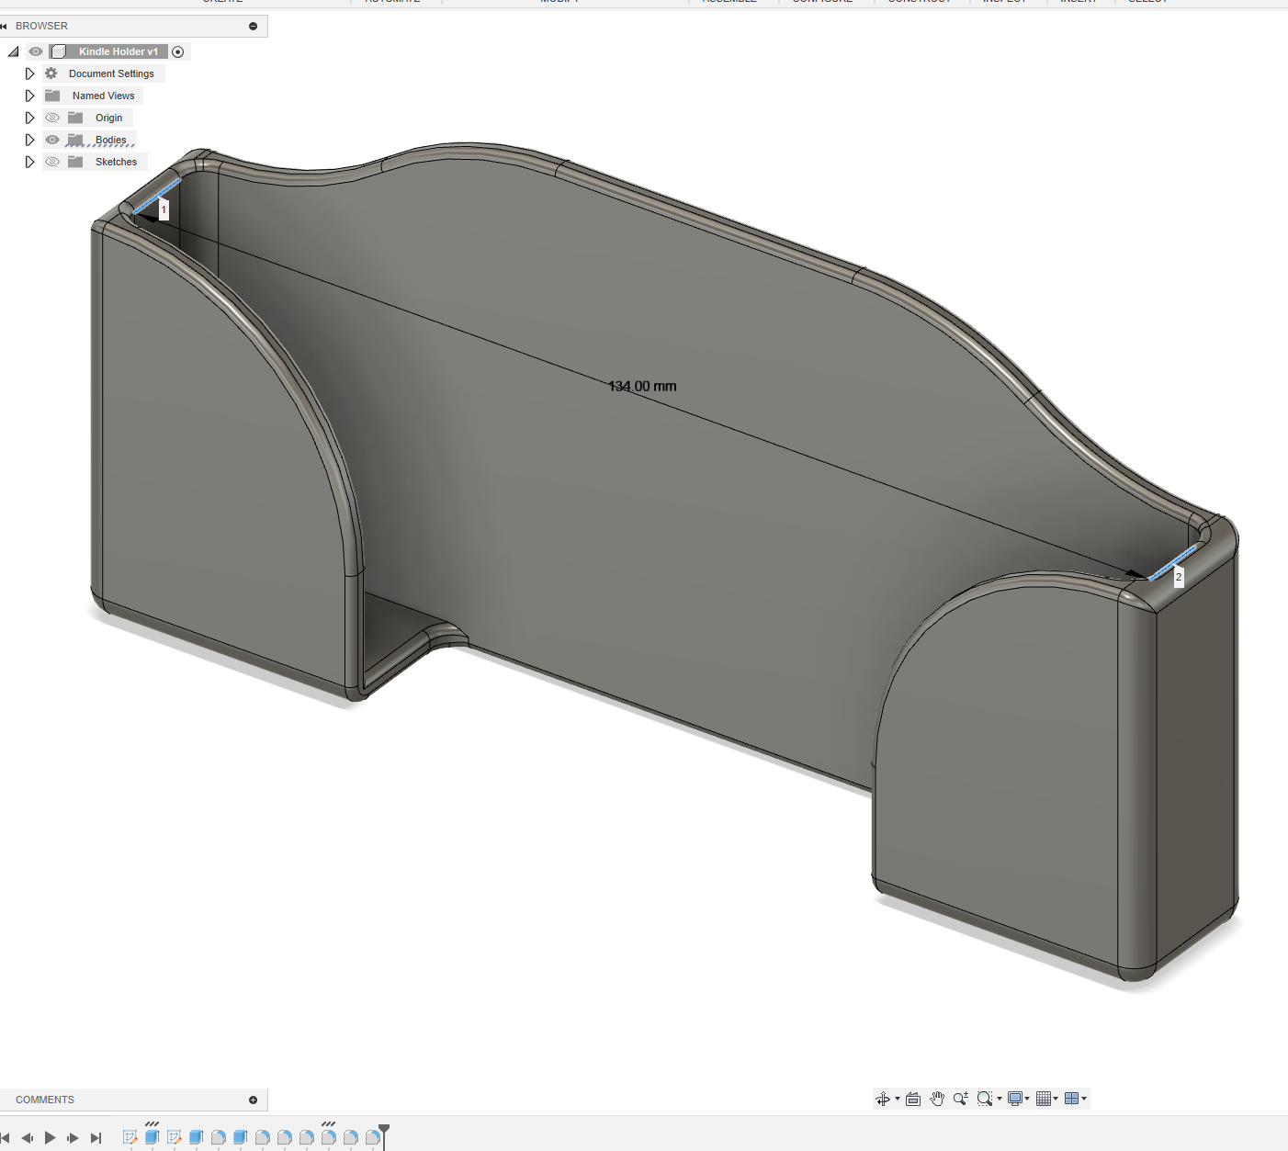
Task: Click the INSPECT menu
Action: pos(1004,2)
